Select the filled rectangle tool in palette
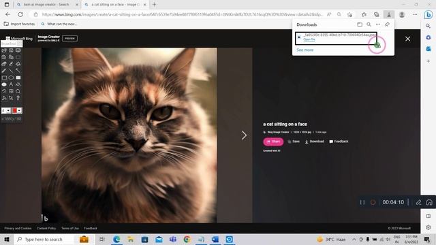The image size is (436, 245). (18, 78)
